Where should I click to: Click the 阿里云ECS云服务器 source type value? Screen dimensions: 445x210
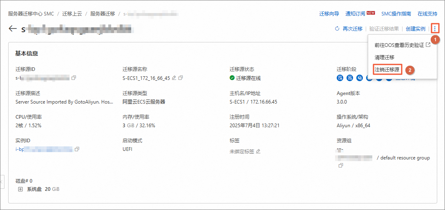pos(144,102)
